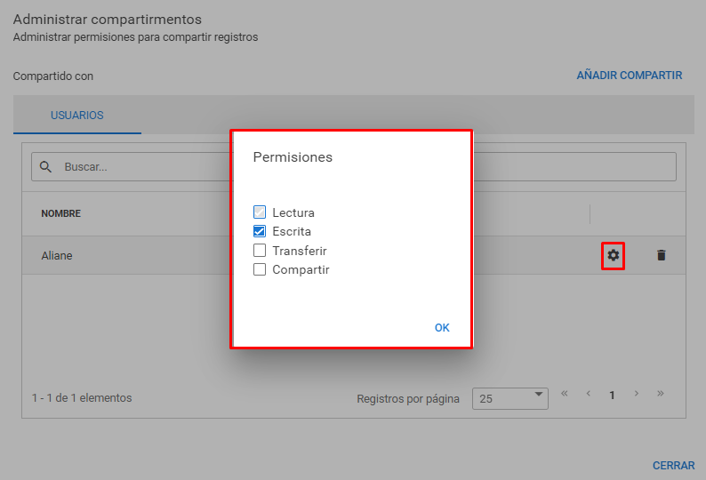
Task: Click CERRAR to close the dialog
Action: pos(674,466)
